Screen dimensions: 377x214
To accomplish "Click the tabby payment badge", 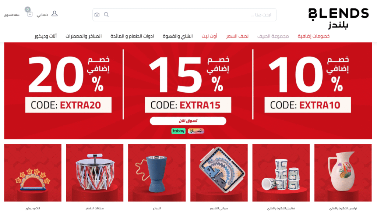I will [179, 131].
